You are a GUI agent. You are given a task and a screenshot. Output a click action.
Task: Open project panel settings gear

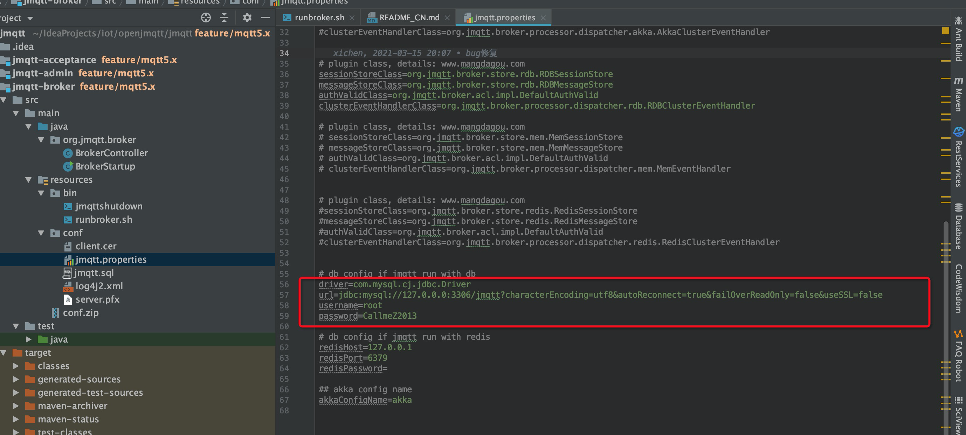click(x=247, y=18)
